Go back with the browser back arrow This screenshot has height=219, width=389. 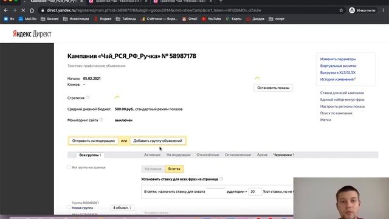[5, 10]
